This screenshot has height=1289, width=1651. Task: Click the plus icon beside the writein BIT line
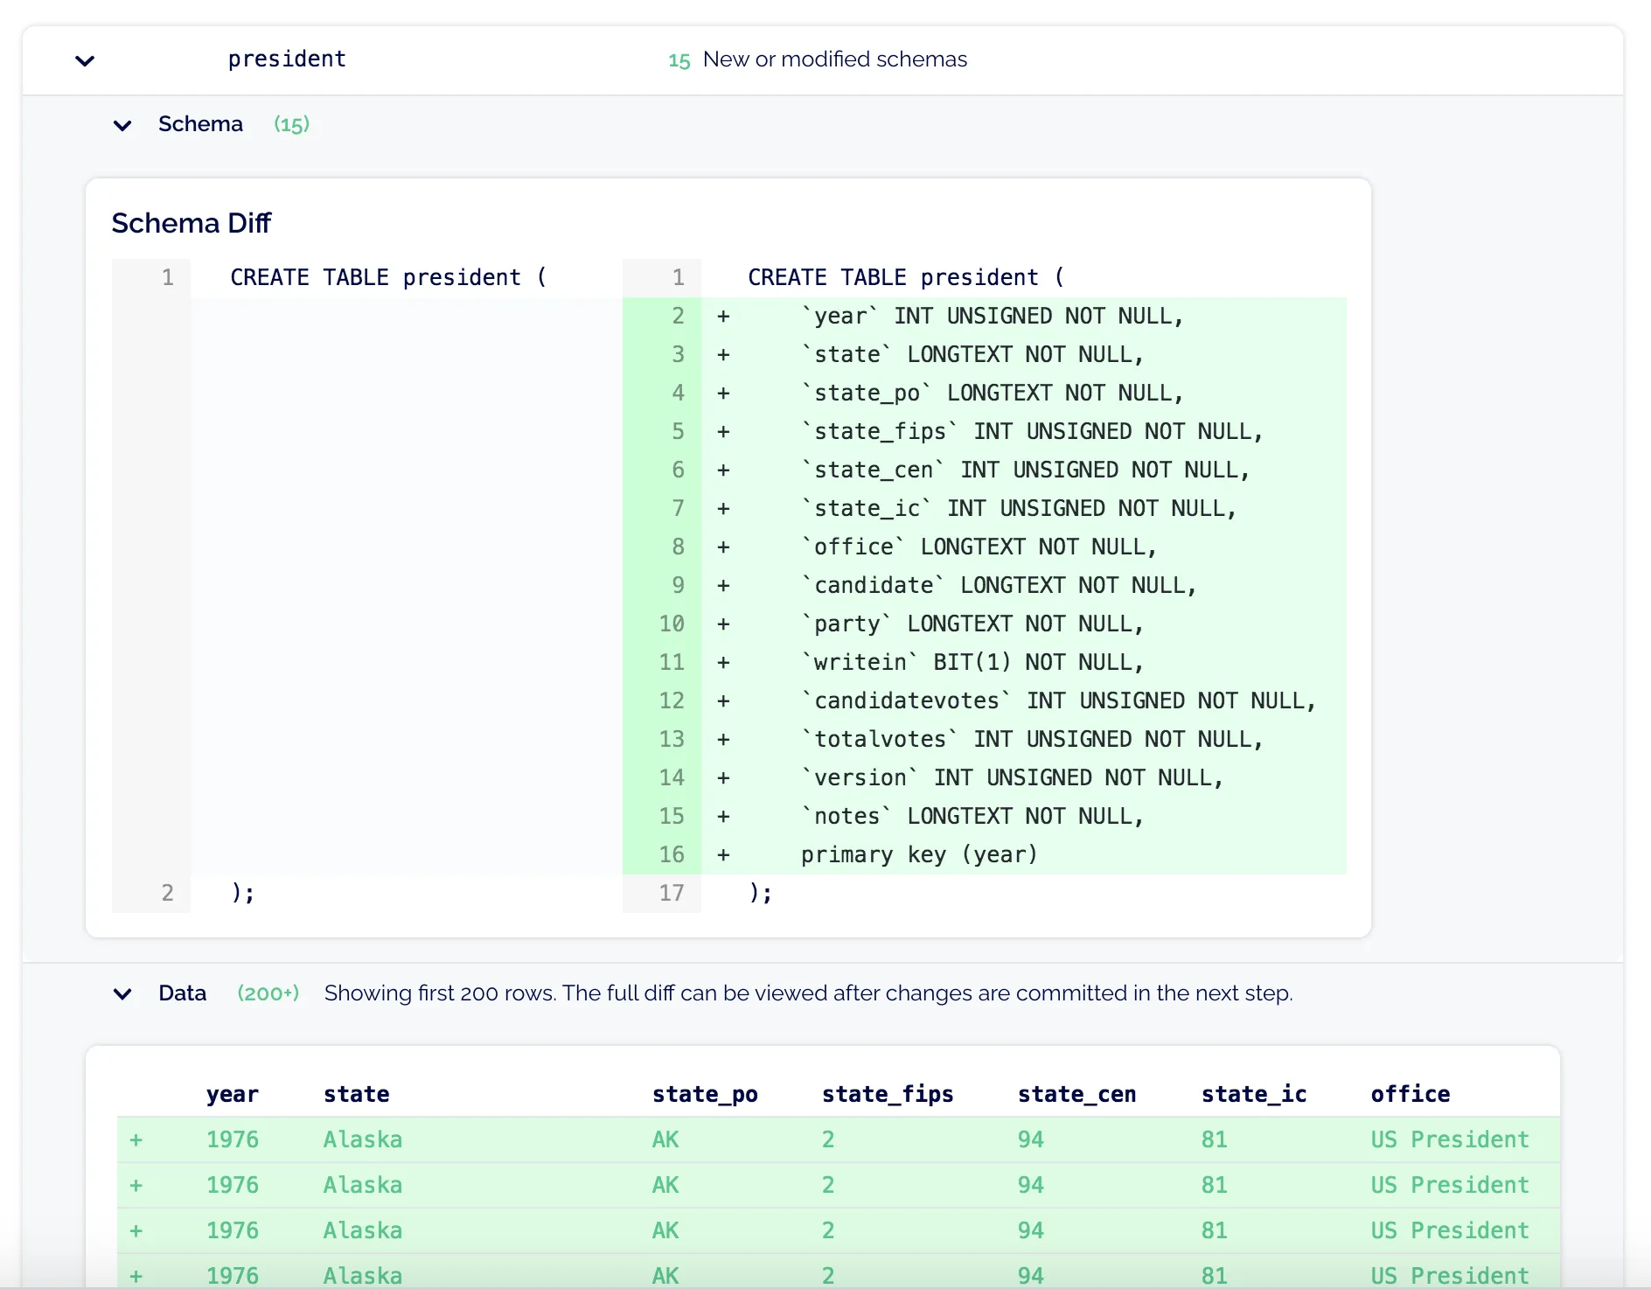(x=723, y=662)
